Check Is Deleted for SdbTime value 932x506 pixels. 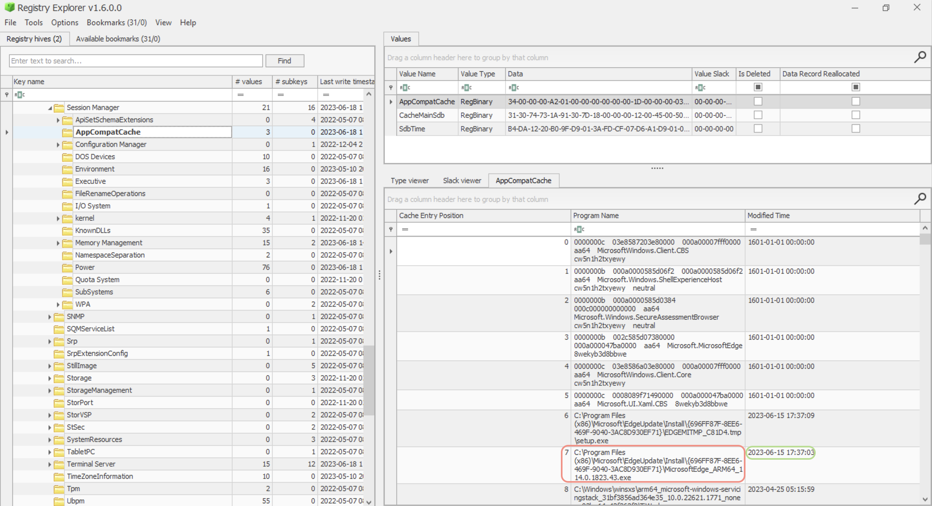point(757,129)
